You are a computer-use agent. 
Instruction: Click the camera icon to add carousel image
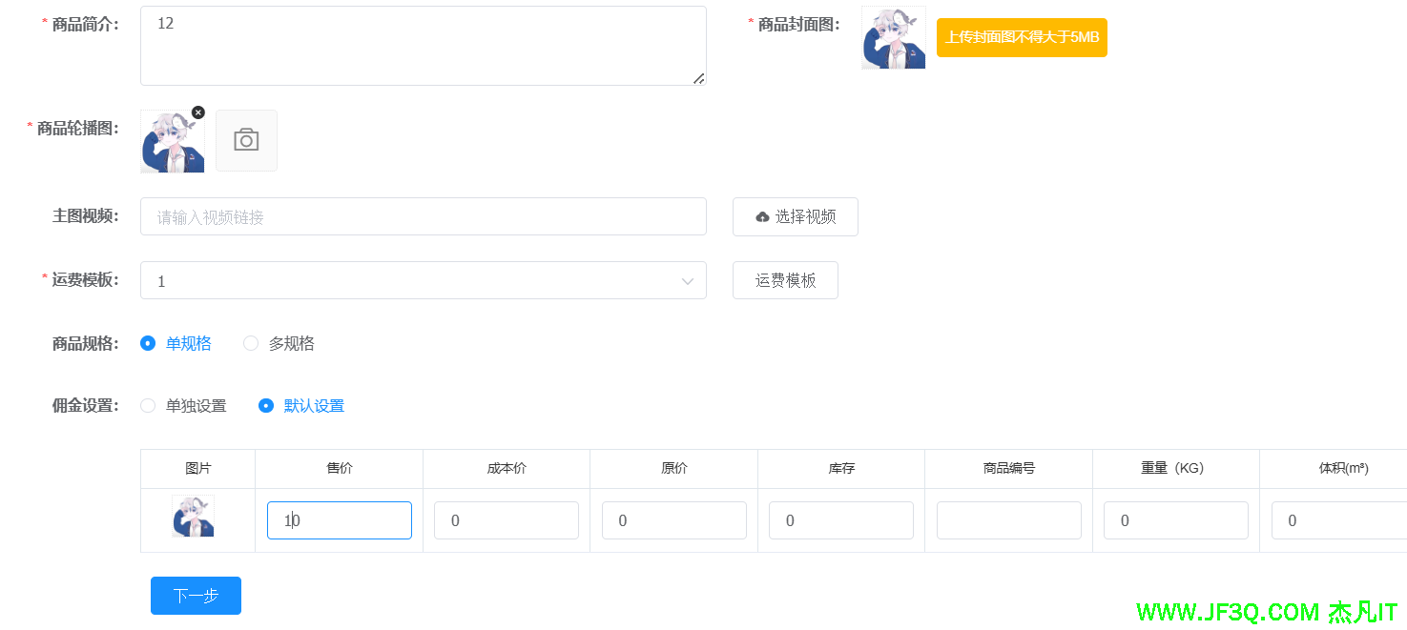pyautogui.click(x=246, y=140)
